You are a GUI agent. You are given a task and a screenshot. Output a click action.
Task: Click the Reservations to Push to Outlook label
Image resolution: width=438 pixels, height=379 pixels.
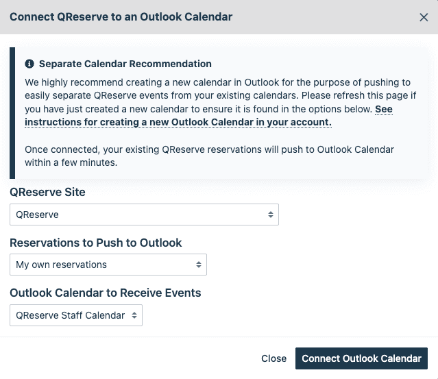click(x=95, y=243)
